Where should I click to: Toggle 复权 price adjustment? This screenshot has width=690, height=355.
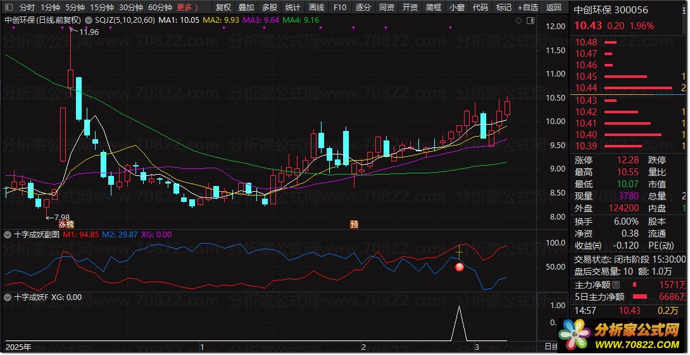(223, 8)
